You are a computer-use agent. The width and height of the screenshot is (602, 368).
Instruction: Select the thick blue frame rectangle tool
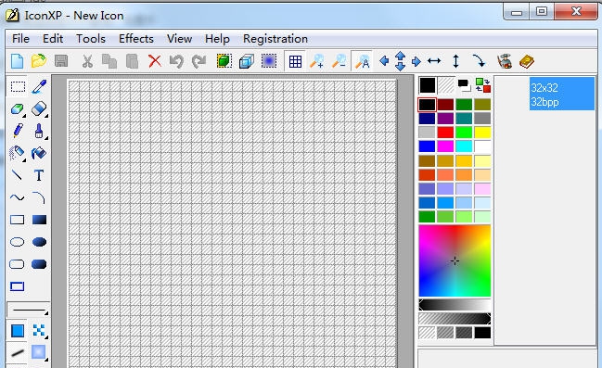[x=18, y=286]
